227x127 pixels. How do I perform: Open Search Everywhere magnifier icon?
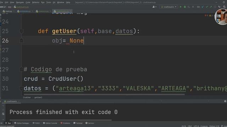tap(225, 7)
